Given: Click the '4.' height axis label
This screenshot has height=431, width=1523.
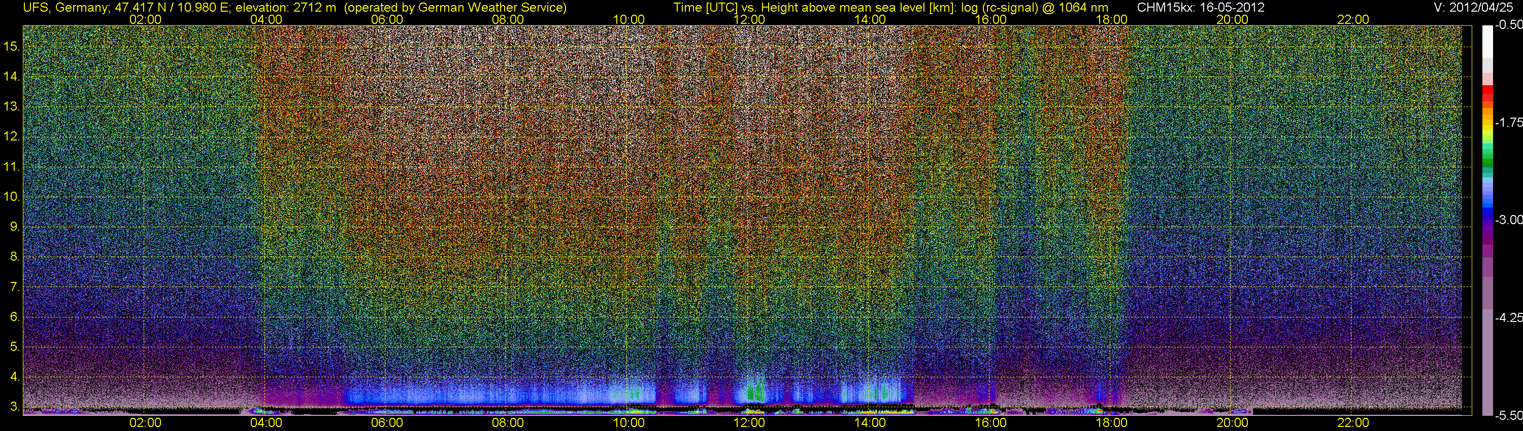Looking at the screenshot, I should coord(15,377).
